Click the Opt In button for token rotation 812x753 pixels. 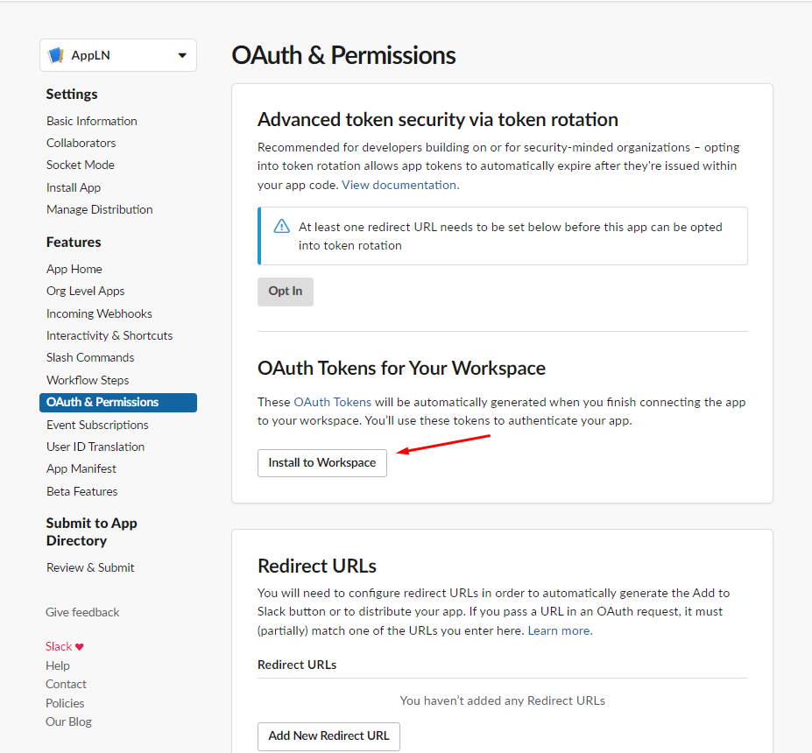point(285,292)
